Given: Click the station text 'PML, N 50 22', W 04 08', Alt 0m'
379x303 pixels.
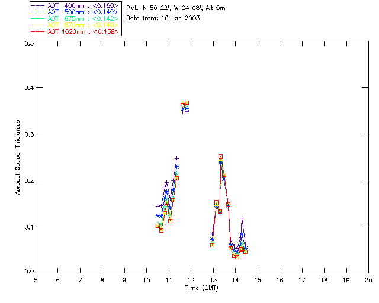Looking at the screenshot, I should pyautogui.click(x=176, y=8).
